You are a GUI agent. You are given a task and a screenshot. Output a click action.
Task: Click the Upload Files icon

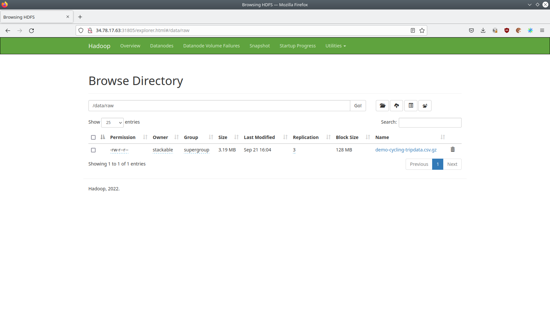[x=396, y=106]
